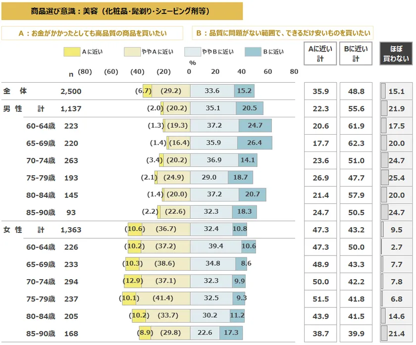Image resolution: width=416 pixels, height=345 pixels.
Task: Click the 25.4 gray bar in the ほぼ買わない column
Action: [x=385, y=178]
